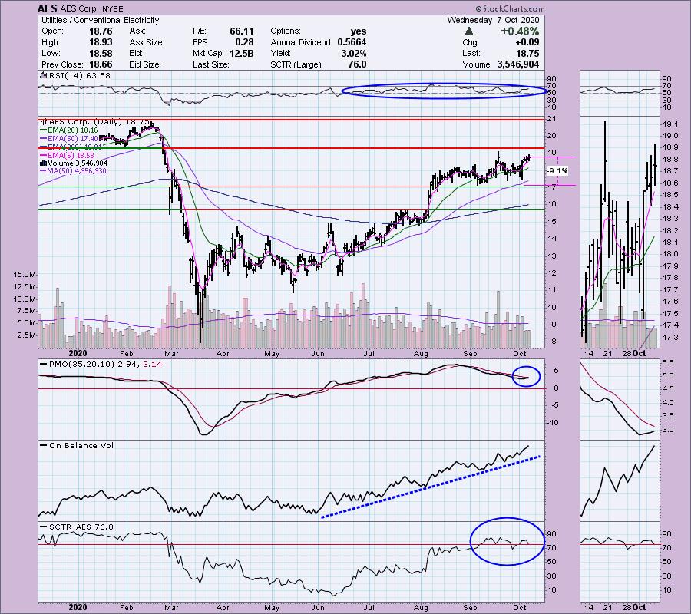Select the header SCTR (Large) value 76.0
691x614 pixels.
(357, 64)
